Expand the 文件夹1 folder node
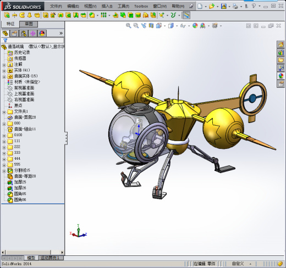The height and width of the screenshot is (268, 286). tap(4, 112)
